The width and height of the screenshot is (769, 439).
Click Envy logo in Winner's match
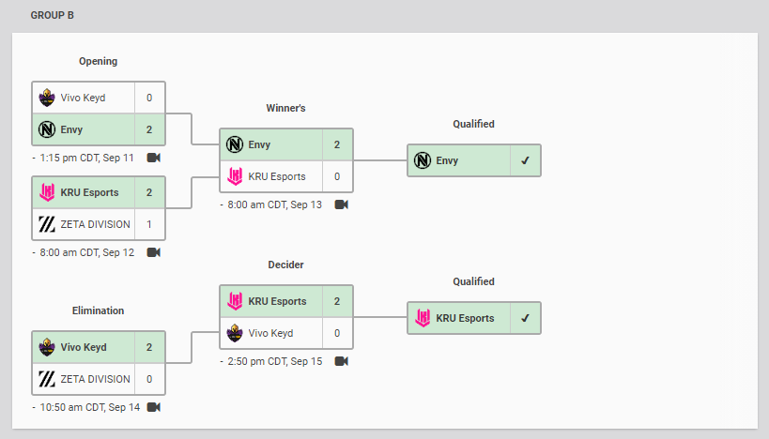coord(235,144)
